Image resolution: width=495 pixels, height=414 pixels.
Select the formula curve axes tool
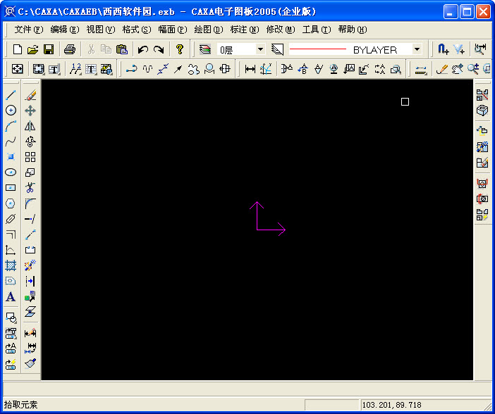[11, 250]
